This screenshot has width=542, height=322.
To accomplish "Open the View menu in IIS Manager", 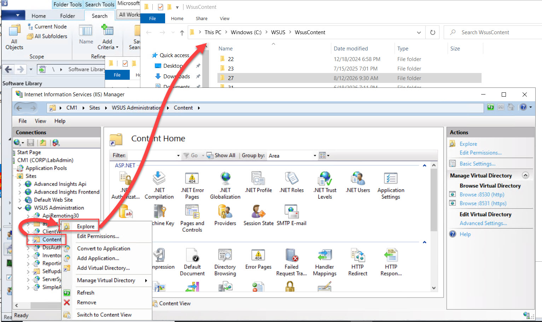I will 40,121.
